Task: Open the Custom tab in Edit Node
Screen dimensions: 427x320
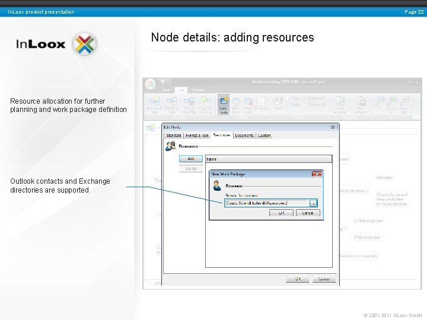Action: pos(264,135)
